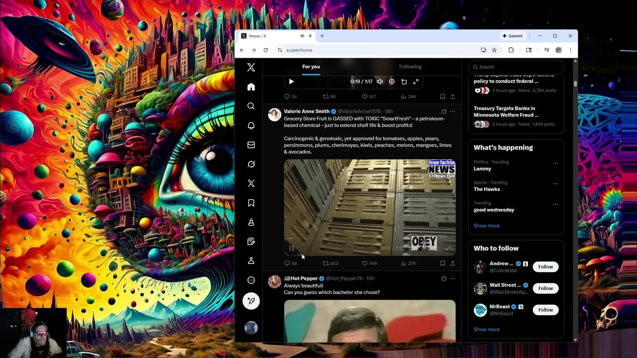Open More circle icon in sidebar
Viewport: 637px width, 358px height.
click(x=251, y=280)
